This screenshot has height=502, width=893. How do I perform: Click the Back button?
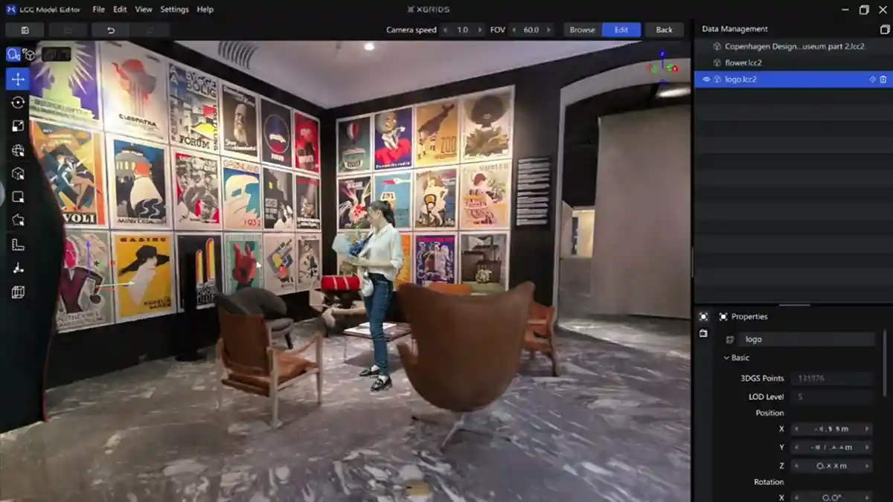click(x=665, y=30)
